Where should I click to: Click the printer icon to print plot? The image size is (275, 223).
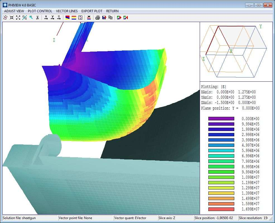(x=98, y=18)
